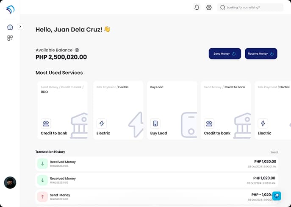Click the Receive Money button
The height and width of the screenshot is (207, 291).
pos(261,54)
